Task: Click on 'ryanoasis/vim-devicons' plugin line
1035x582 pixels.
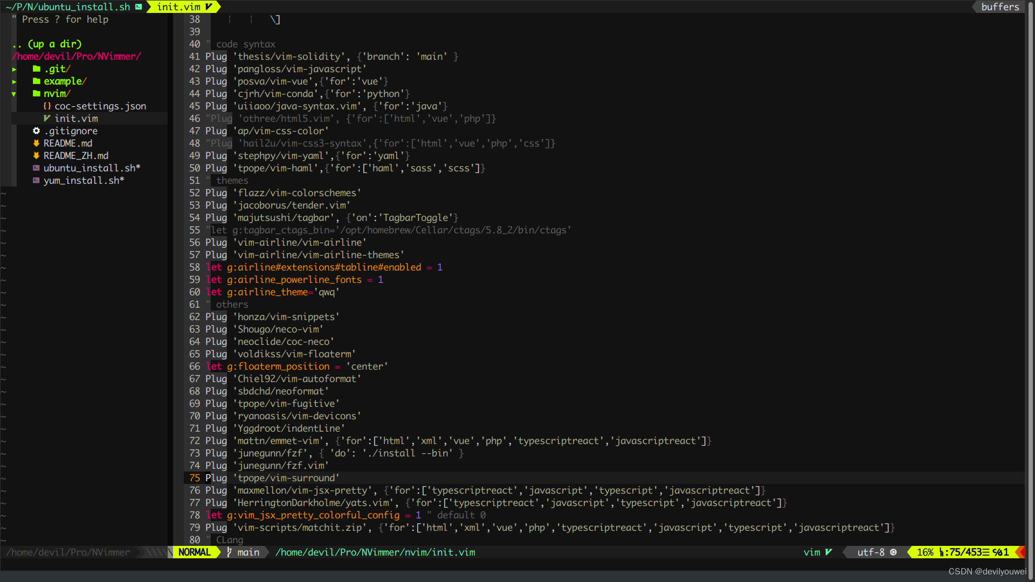Action: click(x=283, y=416)
